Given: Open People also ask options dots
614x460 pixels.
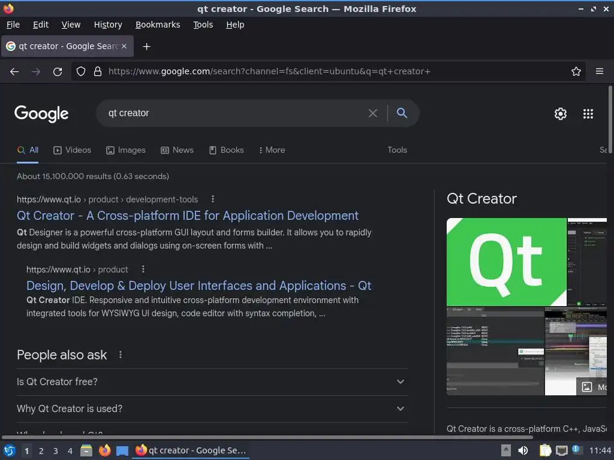Looking at the screenshot, I should coord(120,355).
